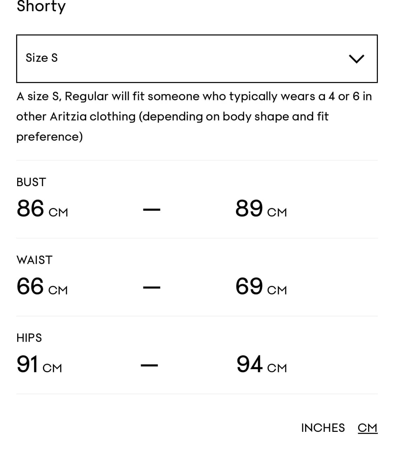Click the 91 CM hips minimum value

pos(39,365)
